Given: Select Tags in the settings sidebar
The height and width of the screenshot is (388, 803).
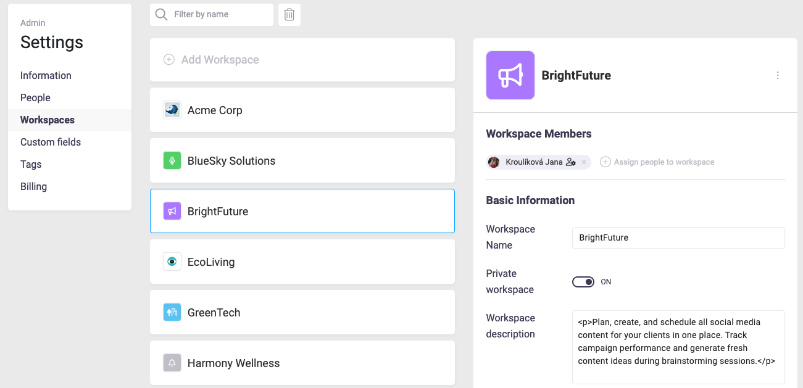Looking at the screenshot, I should tap(31, 164).
